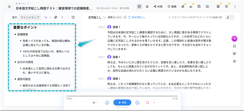This screenshot has width=244, height=111.
Task: Toggle the edit mode pencil switch
Action: 230,17
